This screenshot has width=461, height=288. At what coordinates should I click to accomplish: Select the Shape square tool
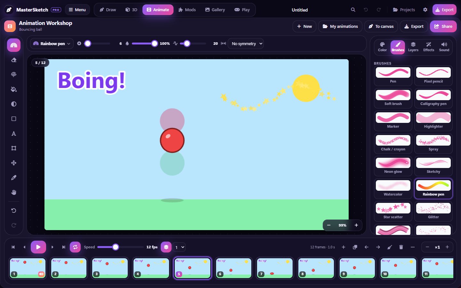pos(14,119)
